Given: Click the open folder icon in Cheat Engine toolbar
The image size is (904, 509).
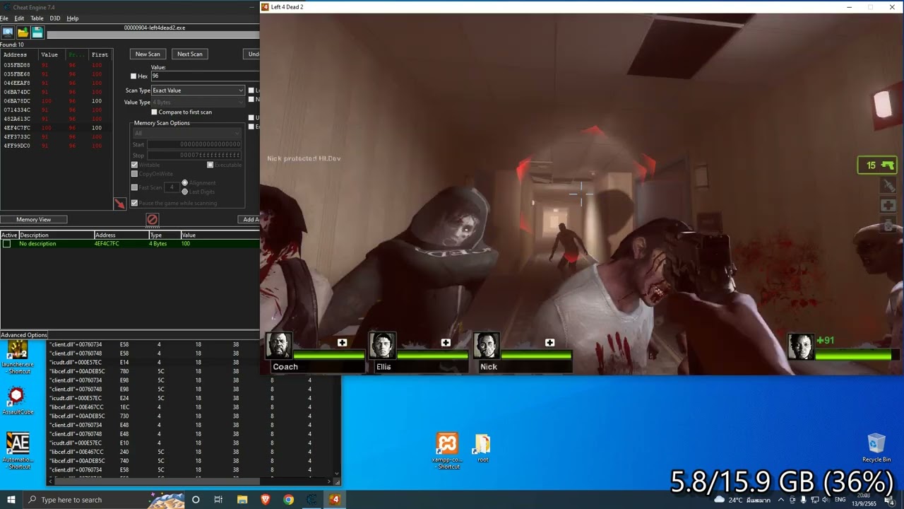Looking at the screenshot, I should point(23,33).
